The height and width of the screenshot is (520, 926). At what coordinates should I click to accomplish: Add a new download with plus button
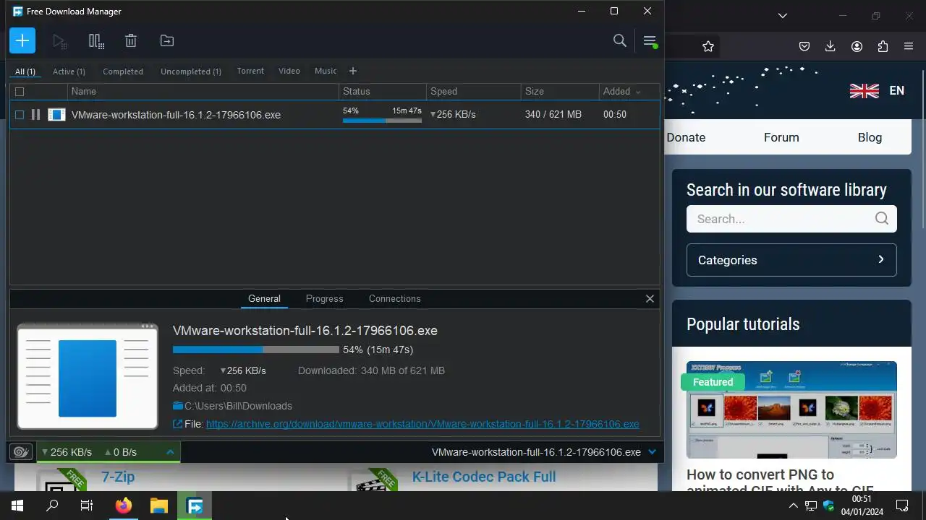[x=22, y=41]
